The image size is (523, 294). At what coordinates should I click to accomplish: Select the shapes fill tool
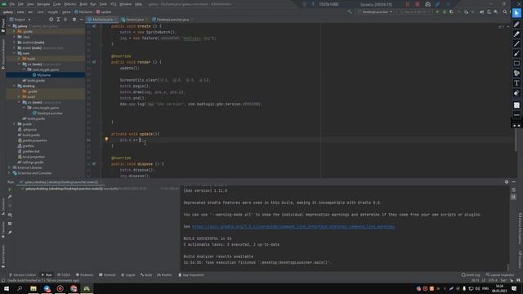point(516,73)
